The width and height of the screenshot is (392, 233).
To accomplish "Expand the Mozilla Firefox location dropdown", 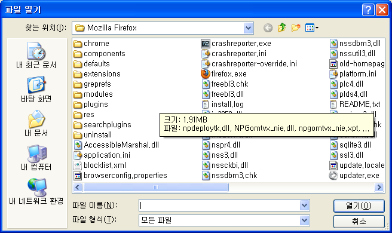I will (248, 28).
